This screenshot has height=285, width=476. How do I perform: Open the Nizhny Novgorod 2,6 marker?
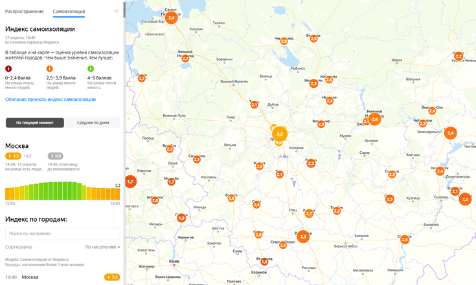(x=374, y=119)
